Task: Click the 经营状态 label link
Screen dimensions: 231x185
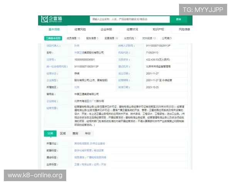Action: 52,74
